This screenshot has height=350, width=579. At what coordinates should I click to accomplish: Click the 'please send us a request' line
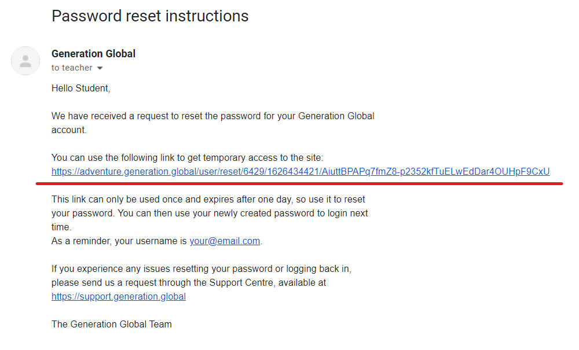pos(189,282)
